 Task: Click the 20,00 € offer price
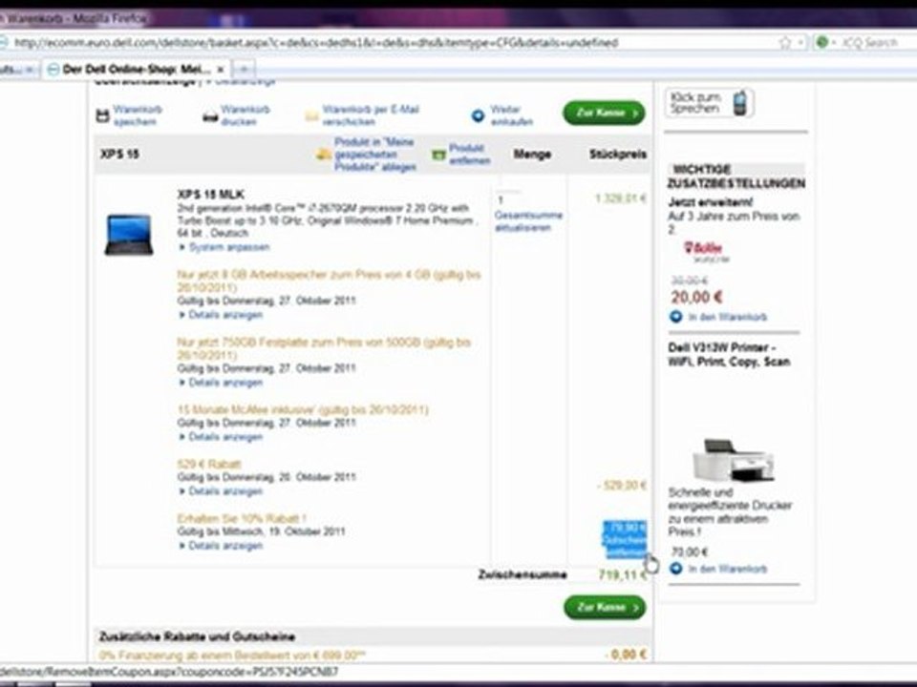point(696,298)
